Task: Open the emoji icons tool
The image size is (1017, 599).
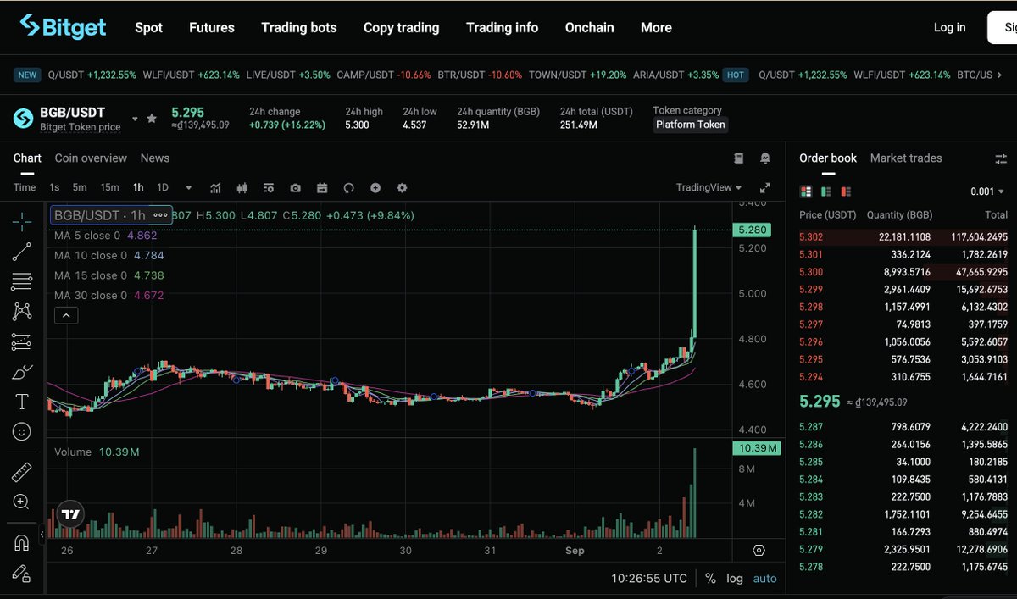Action: point(22,431)
